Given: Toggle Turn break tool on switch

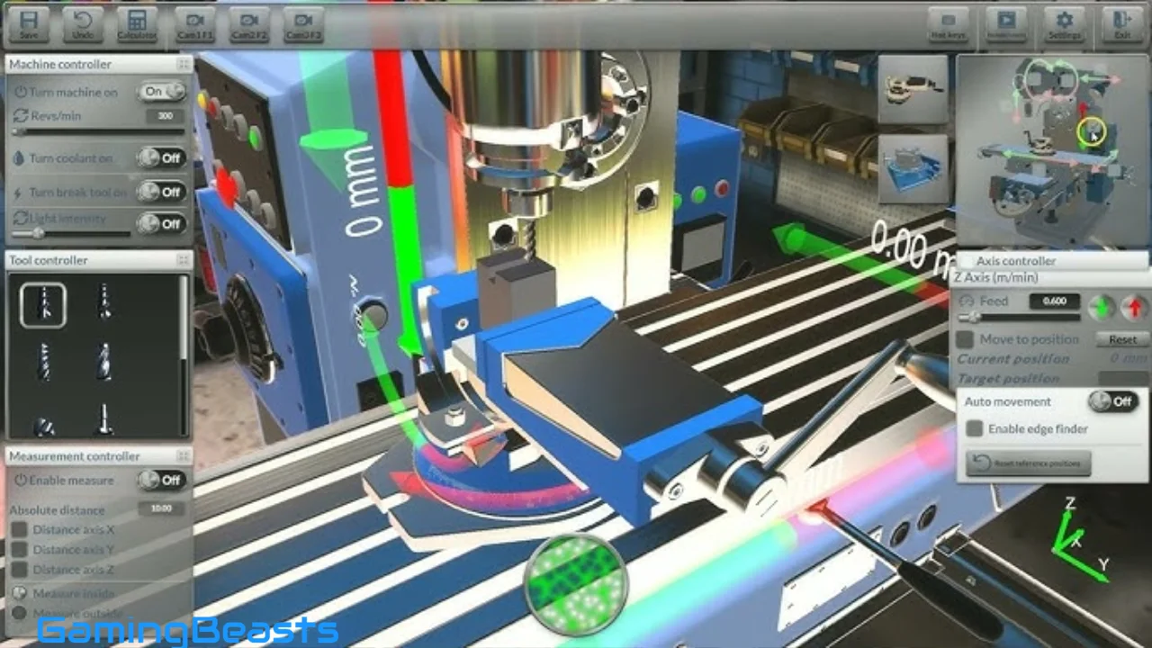Looking at the screenshot, I should (162, 192).
